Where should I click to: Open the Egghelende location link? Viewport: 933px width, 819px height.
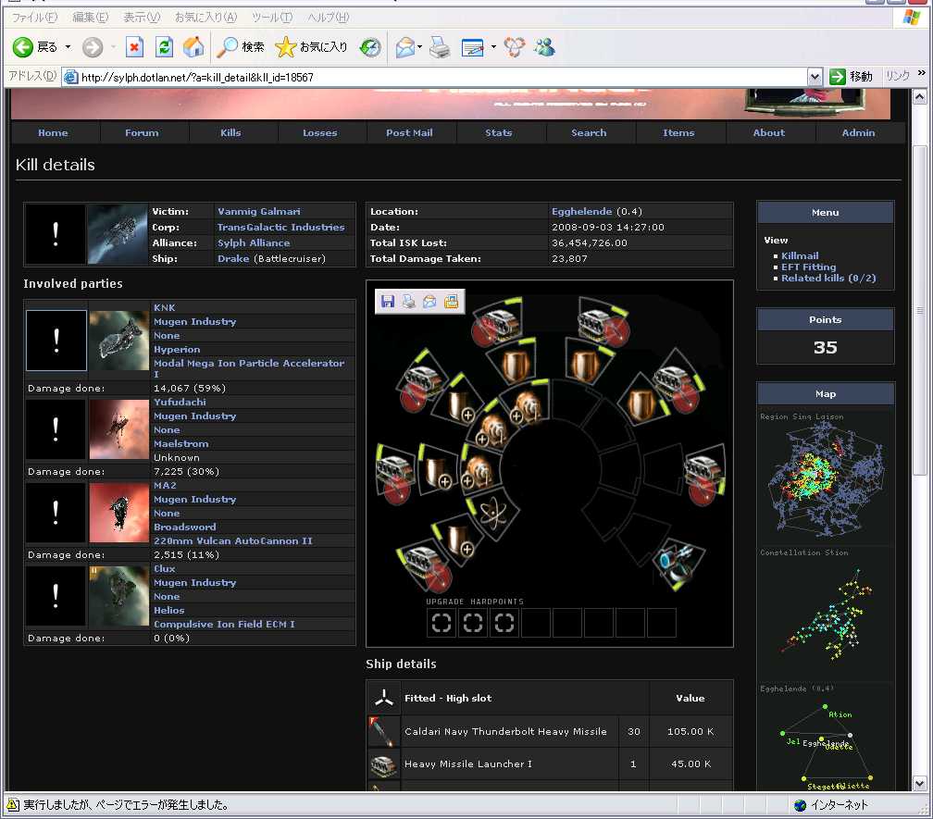coord(581,211)
